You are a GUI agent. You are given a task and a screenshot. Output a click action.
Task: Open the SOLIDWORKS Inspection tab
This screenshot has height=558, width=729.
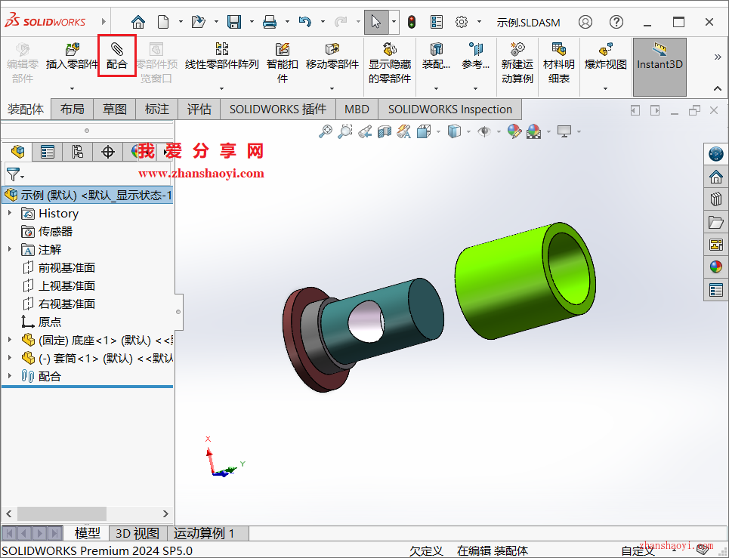pos(450,109)
